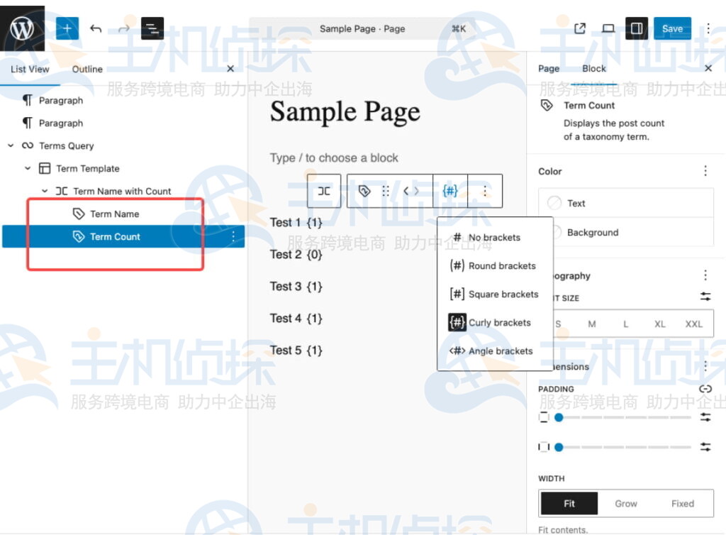Viewport: 726px width, 535px height.
Task: Close the settings sidebar
Action: pyautogui.click(x=708, y=68)
